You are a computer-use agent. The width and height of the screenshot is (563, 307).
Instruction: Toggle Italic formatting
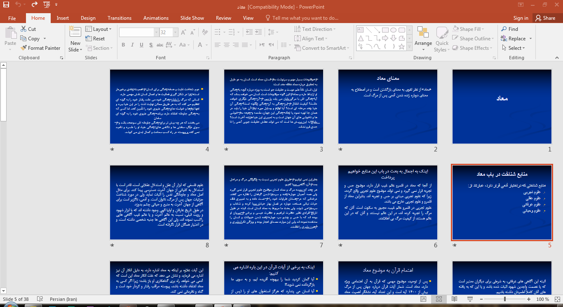click(132, 44)
